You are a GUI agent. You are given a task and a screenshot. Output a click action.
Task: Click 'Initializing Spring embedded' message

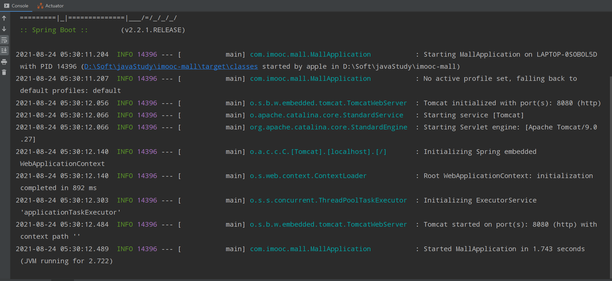coord(480,152)
